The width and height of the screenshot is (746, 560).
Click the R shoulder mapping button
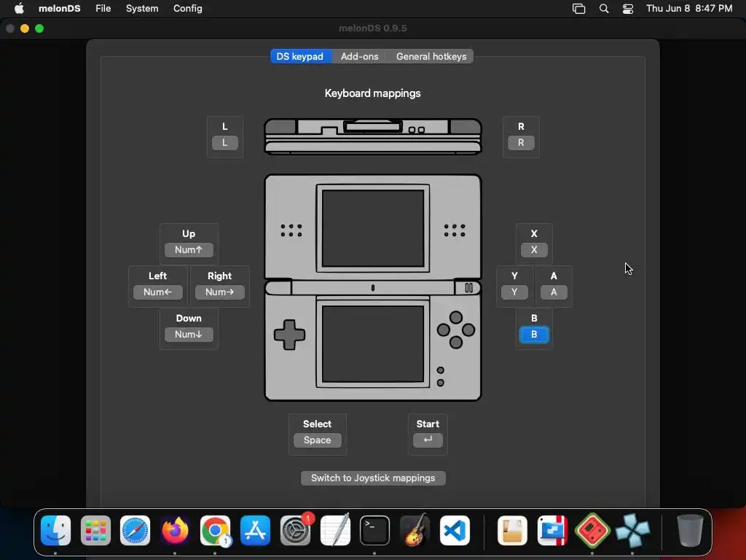pyautogui.click(x=521, y=143)
